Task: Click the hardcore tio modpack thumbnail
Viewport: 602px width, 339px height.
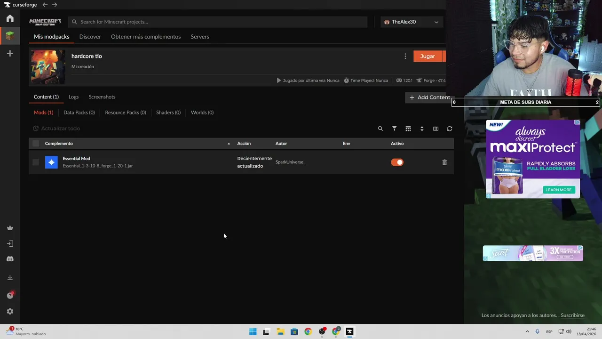Action: tap(48, 67)
